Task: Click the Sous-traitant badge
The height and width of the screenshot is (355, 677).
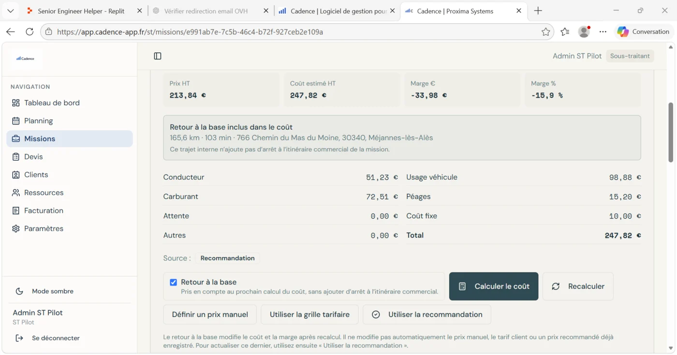Action: click(x=630, y=56)
